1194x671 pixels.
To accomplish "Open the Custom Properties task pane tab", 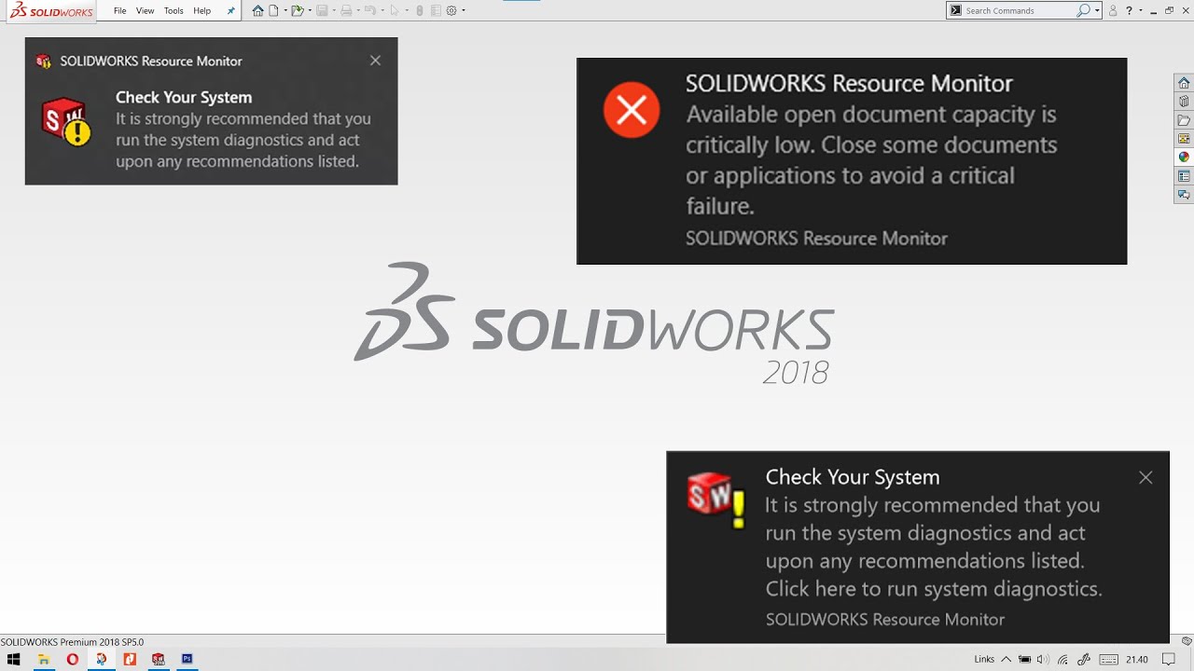I will (x=1184, y=176).
